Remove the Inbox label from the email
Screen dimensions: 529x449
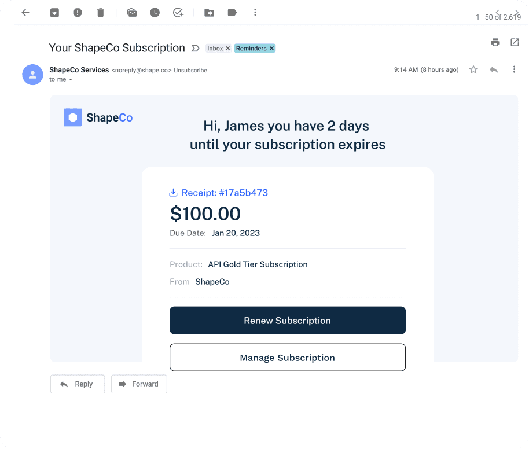227,48
